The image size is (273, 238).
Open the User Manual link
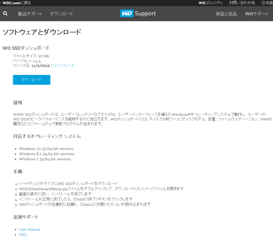29,230
